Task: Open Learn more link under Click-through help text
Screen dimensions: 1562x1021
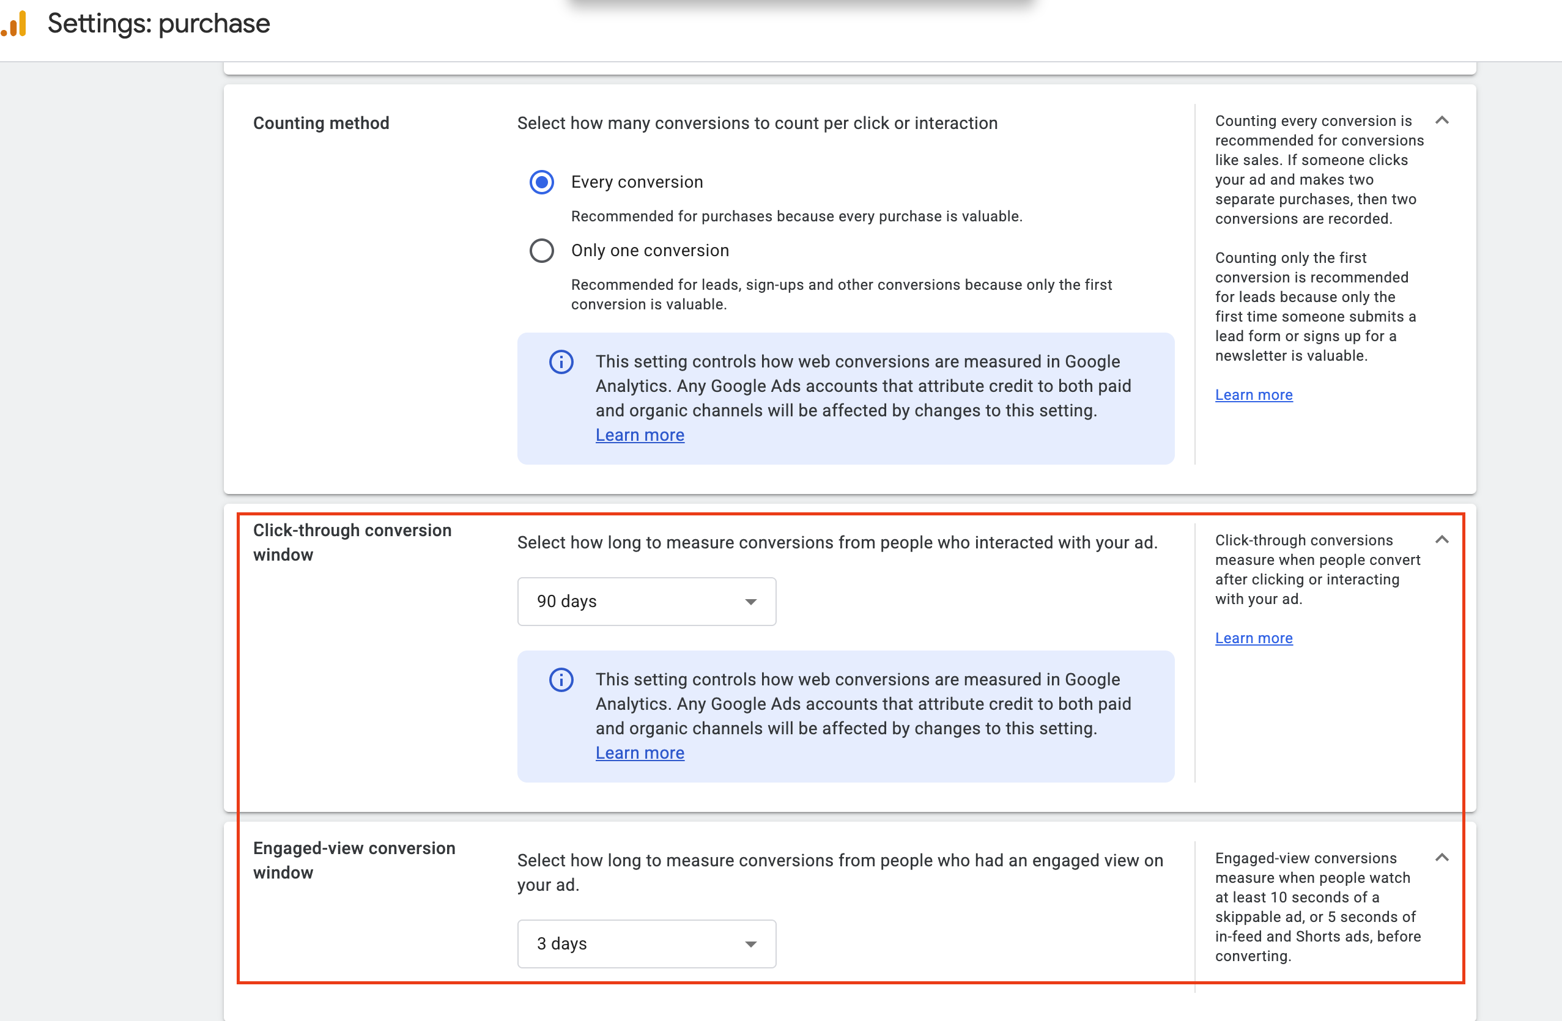Action: click(1254, 638)
